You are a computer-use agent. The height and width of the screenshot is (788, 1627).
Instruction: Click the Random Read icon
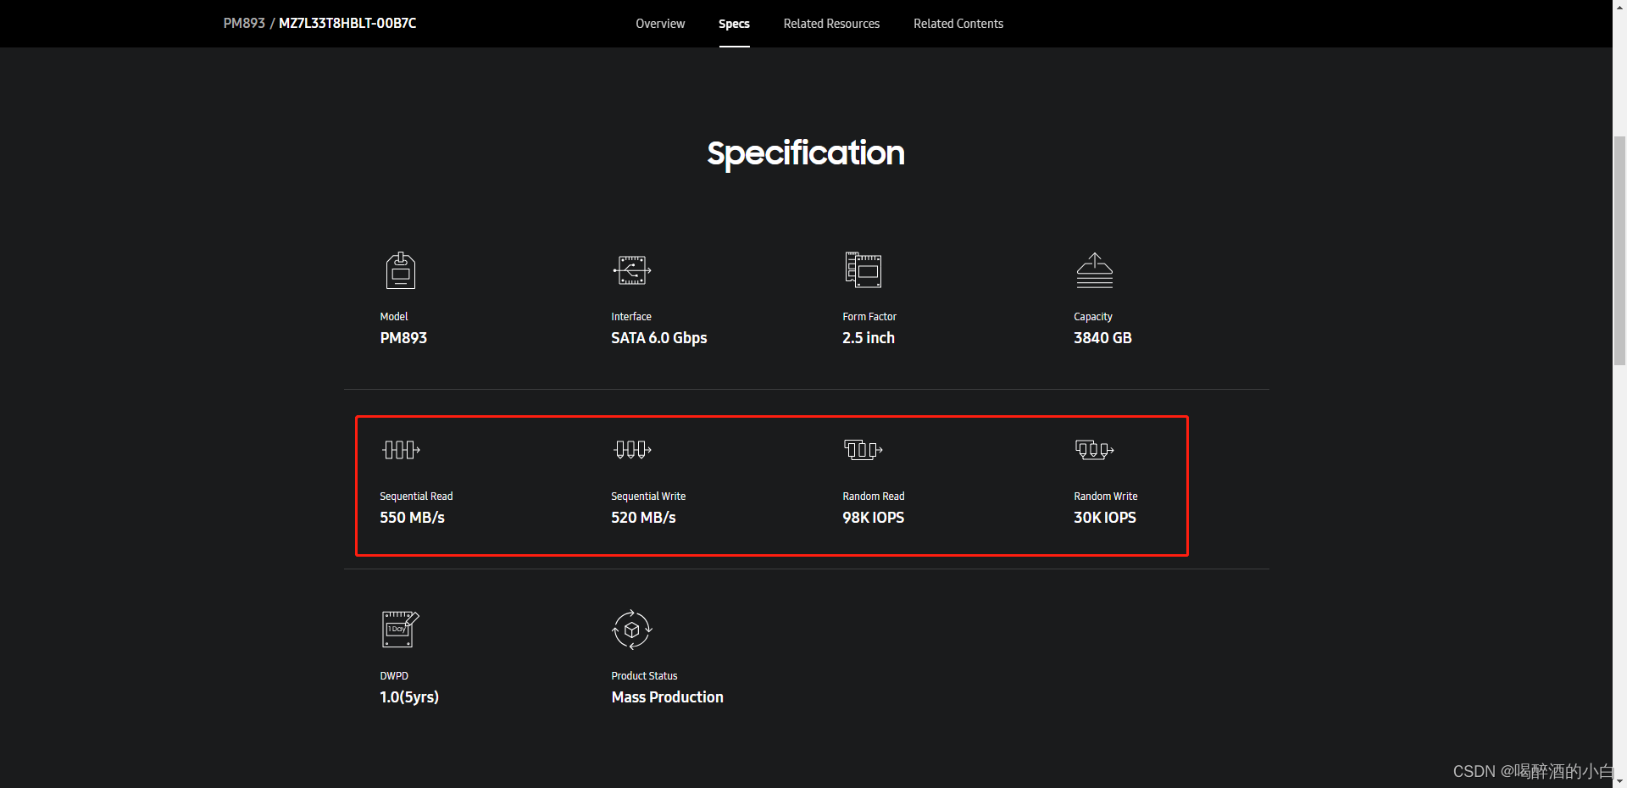point(863,449)
